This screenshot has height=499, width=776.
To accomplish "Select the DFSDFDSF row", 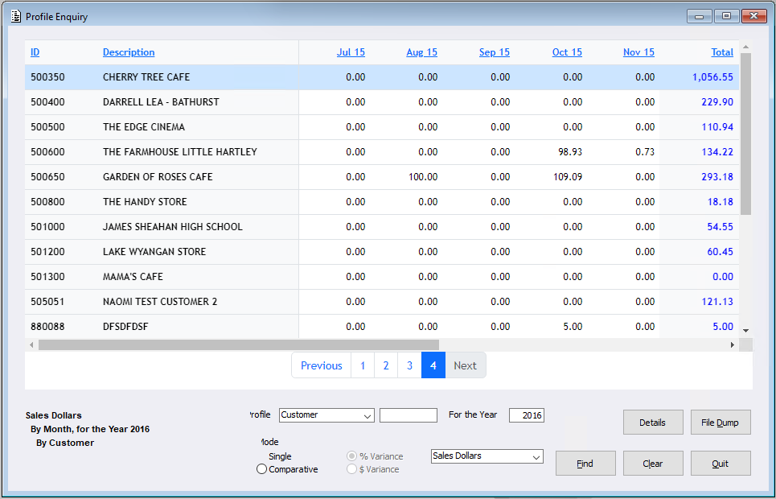I will 381,327.
